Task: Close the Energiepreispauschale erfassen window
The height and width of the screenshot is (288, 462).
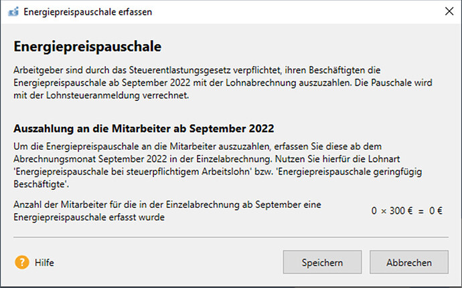Action: click(447, 11)
